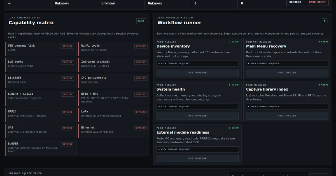Click the I²C peripherals capability title
The image size is (336, 176).
[94, 78]
